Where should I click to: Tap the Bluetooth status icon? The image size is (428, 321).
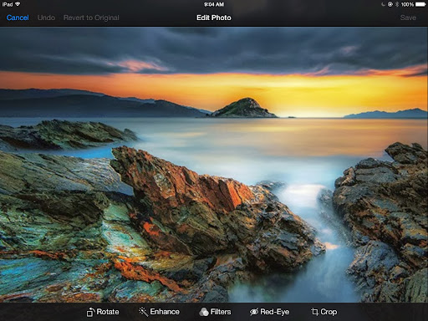[x=397, y=4]
